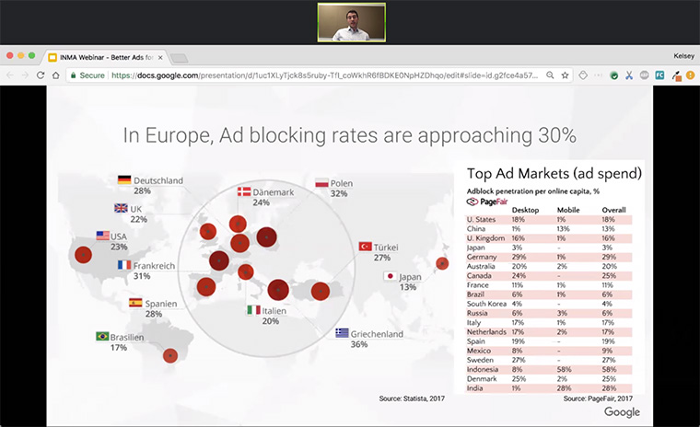This screenshot has height=427, width=700.
Task: Click the French flag beside Frankreich
Action: (124, 265)
